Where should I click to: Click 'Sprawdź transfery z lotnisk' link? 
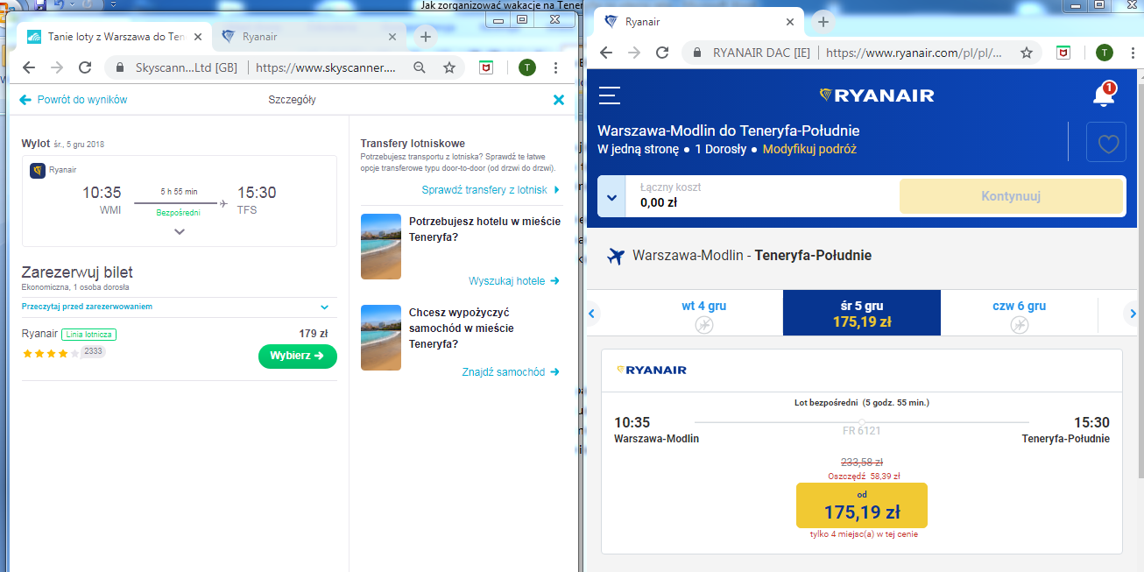click(x=491, y=190)
